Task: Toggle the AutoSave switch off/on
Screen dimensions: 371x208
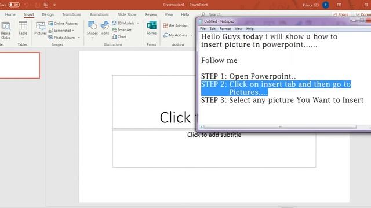Action: pos(14,5)
